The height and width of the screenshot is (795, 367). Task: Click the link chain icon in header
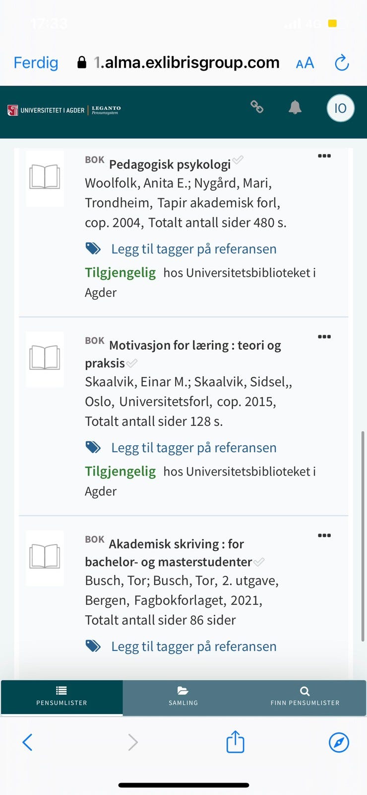coord(256,107)
